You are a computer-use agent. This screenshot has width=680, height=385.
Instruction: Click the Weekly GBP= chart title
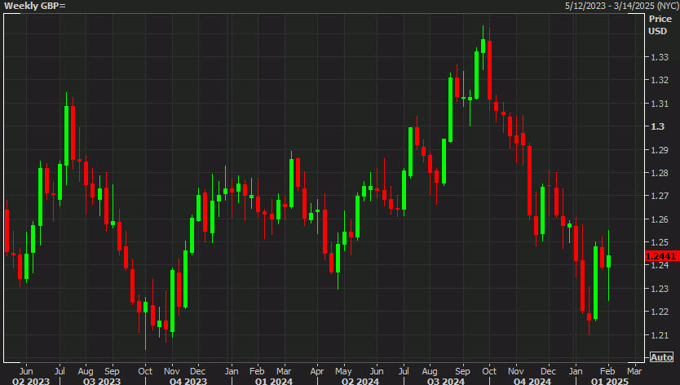pos(35,6)
